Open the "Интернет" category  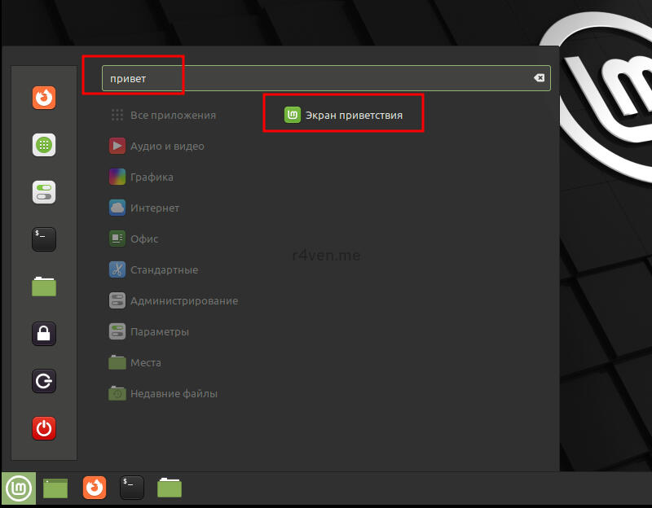click(x=154, y=208)
